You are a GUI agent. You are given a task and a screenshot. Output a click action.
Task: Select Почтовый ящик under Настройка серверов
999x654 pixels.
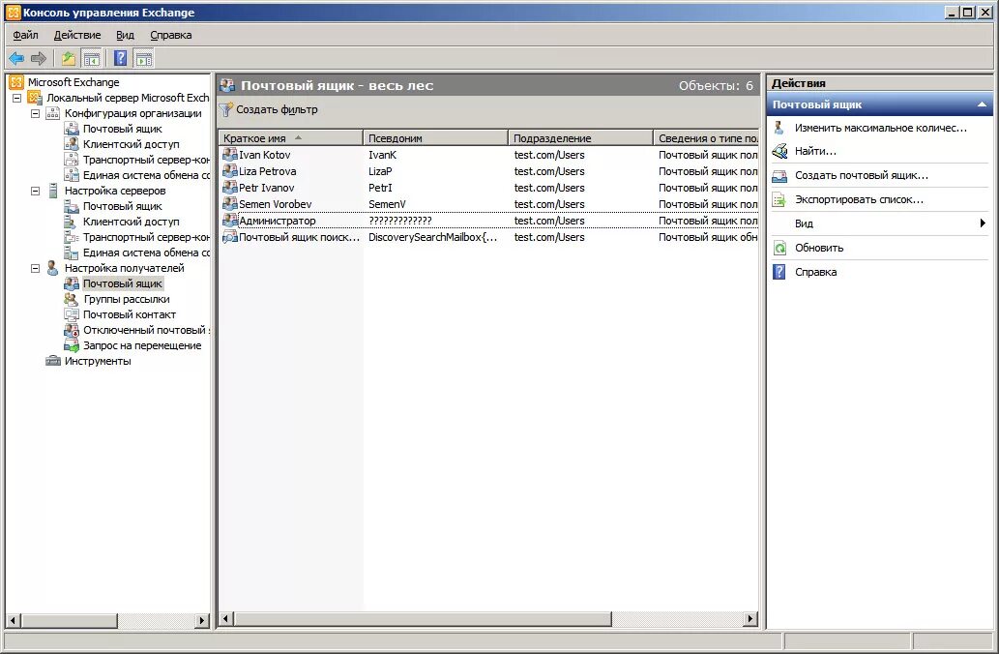[122, 206]
